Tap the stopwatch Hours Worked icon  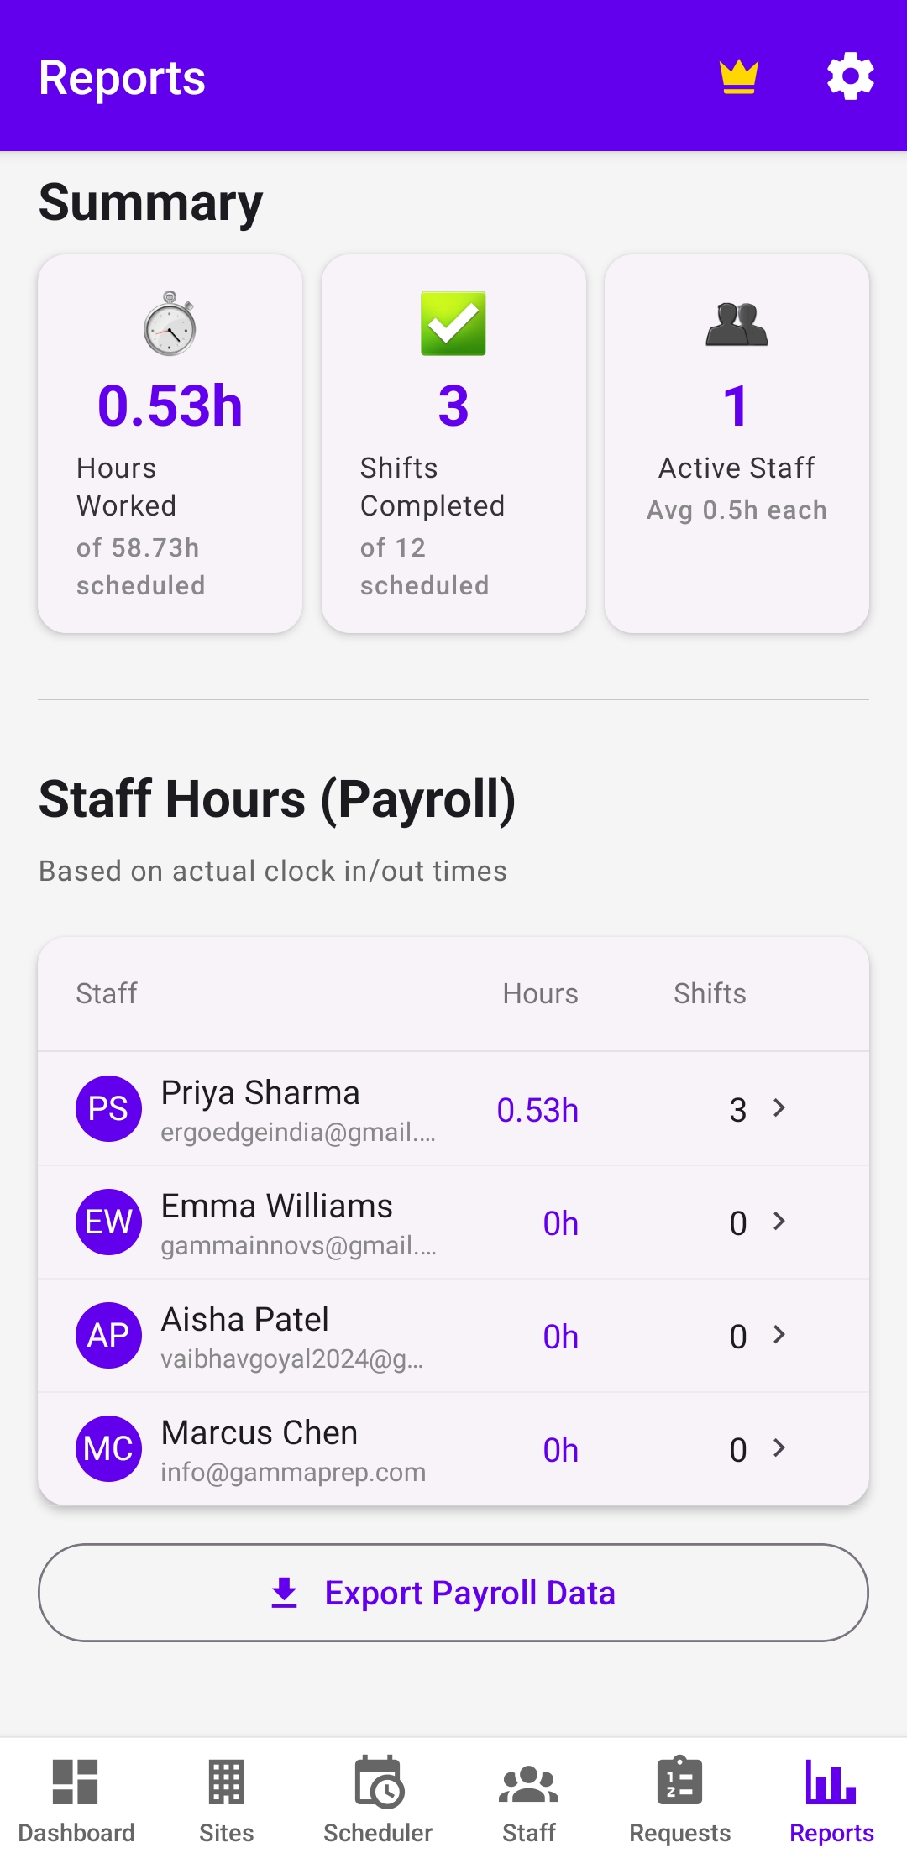pos(170,324)
